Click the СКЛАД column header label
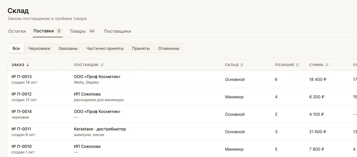The height and width of the screenshot is (157, 357). (x=232, y=65)
